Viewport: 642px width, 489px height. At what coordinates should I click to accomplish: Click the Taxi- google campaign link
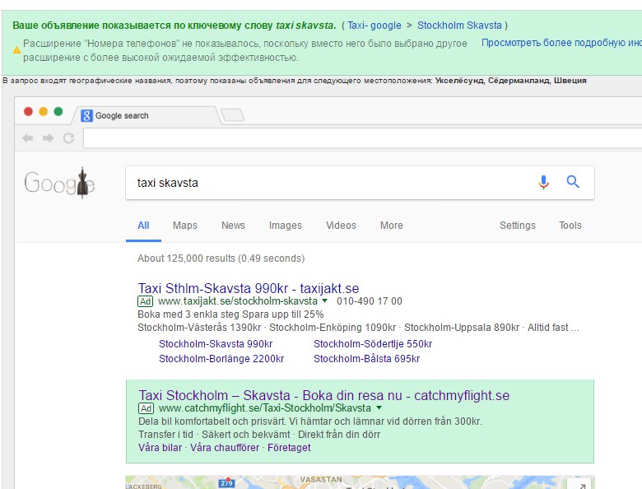(374, 26)
